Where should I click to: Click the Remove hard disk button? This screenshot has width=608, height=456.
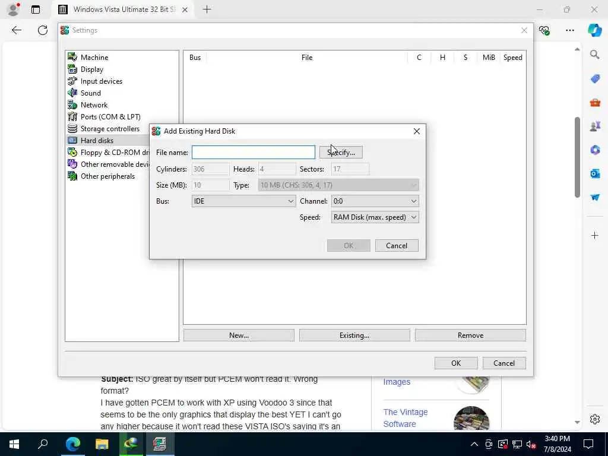(470, 335)
